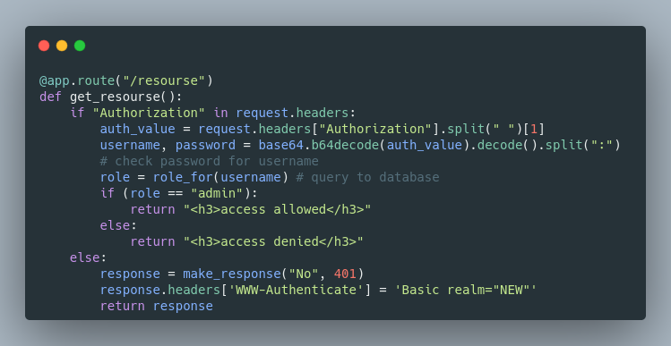671x346 pixels.
Task: Click the ":" split separator string
Action: [601, 145]
